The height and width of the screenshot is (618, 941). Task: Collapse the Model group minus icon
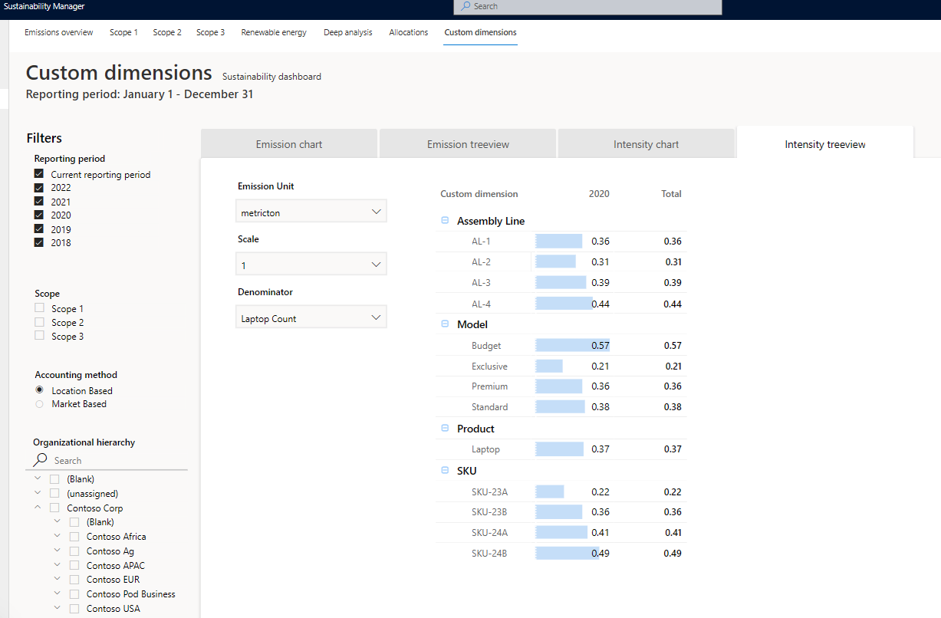point(445,324)
